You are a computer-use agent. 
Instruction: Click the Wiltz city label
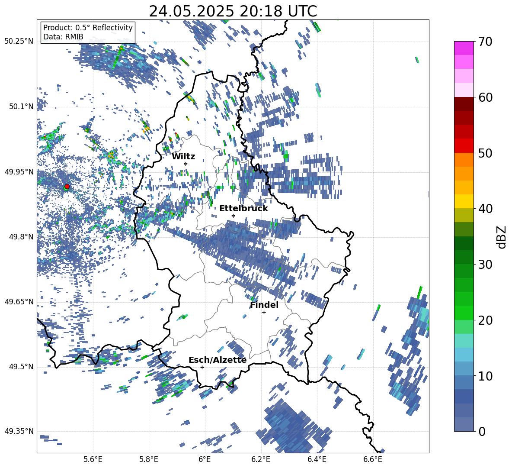[x=183, y=157]
